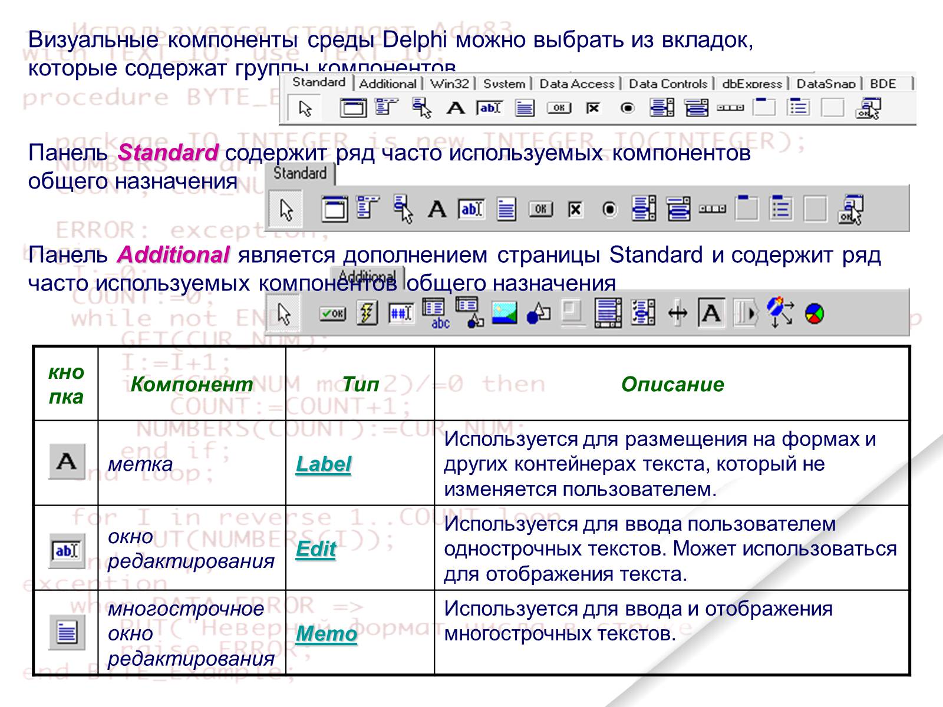Screen dimensions: 943x707
Task: Select the StringGrid 'abc' icon in the Additional panel
Action: (436, 313)
